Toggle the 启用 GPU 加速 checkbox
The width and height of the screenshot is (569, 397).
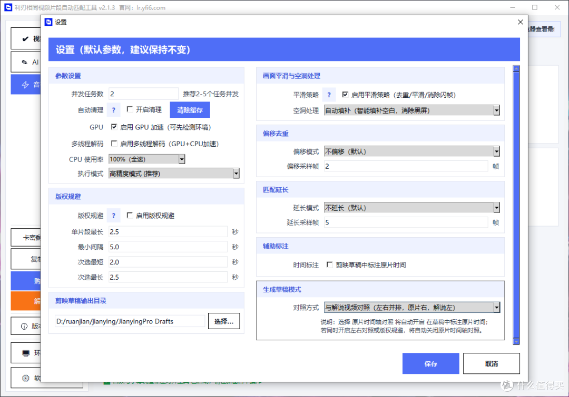[114, 127]
